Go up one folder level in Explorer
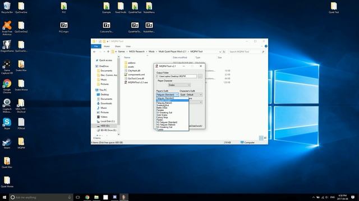359x201 pixels. tap(108, 52)
